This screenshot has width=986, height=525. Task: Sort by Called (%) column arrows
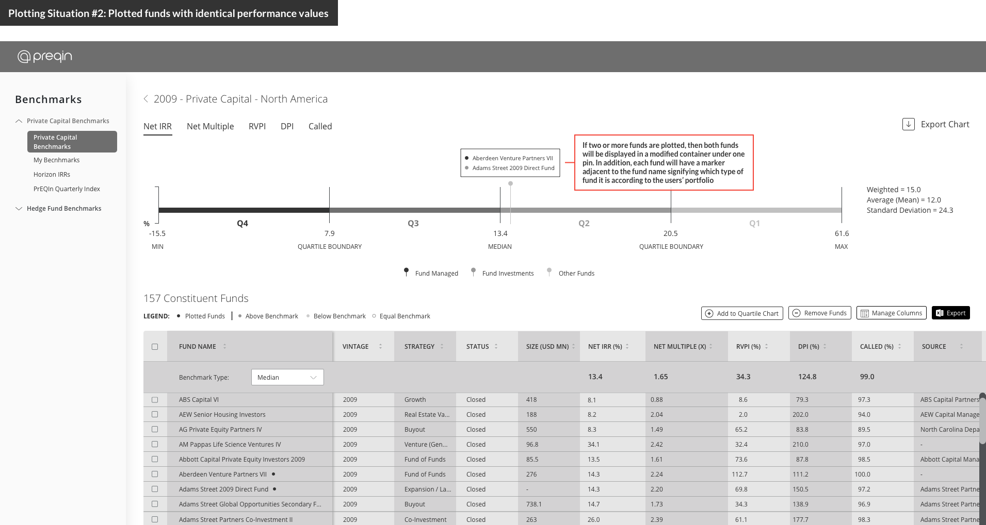pos(899,346)
